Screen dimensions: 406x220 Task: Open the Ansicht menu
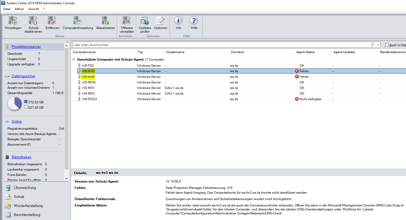(34, 9)
